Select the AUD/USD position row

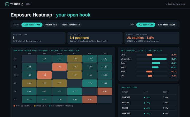(x=149, y=113)
